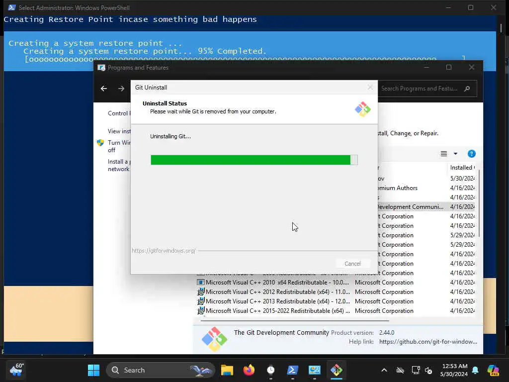
Task: Open Firefox from taskbar
Action: pyautogui.click(x=249, y=370)
